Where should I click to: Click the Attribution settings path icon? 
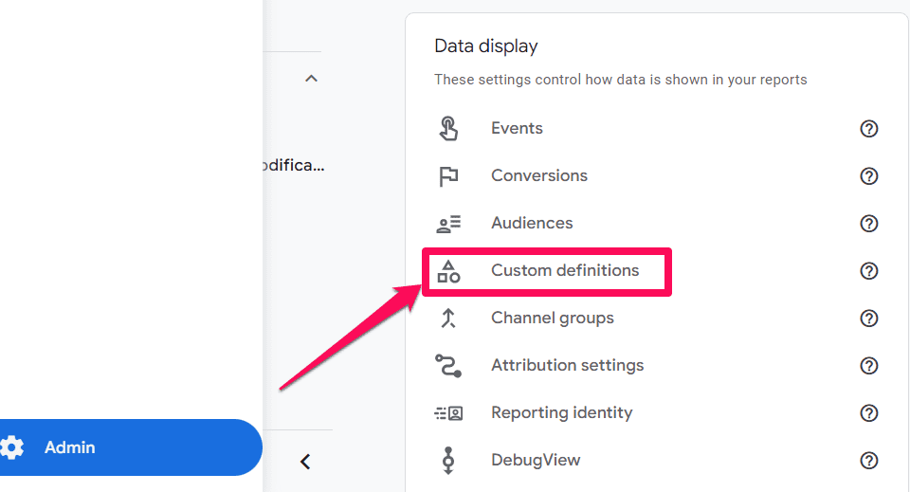tap(448, 366)
